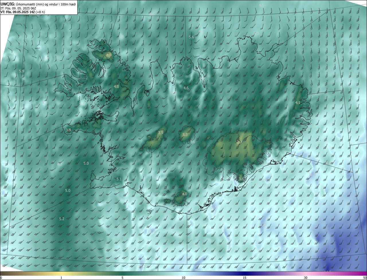Image resolution: width=367 pixels, height=280 pixels.
Task: Click the 5.2 value label on the map
Action: pos(62,219)
